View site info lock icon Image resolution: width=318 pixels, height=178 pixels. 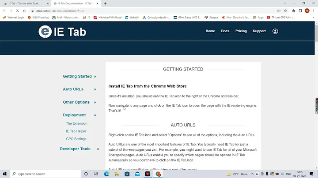coord(32,11)
